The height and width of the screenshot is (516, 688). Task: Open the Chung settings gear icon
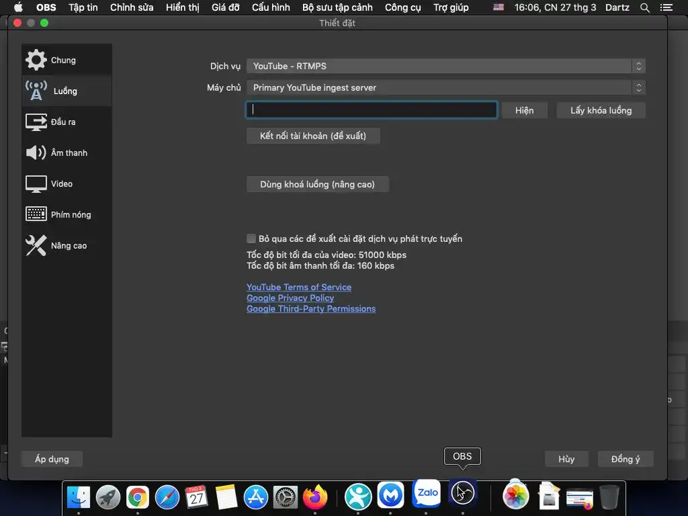coord(36,60)
